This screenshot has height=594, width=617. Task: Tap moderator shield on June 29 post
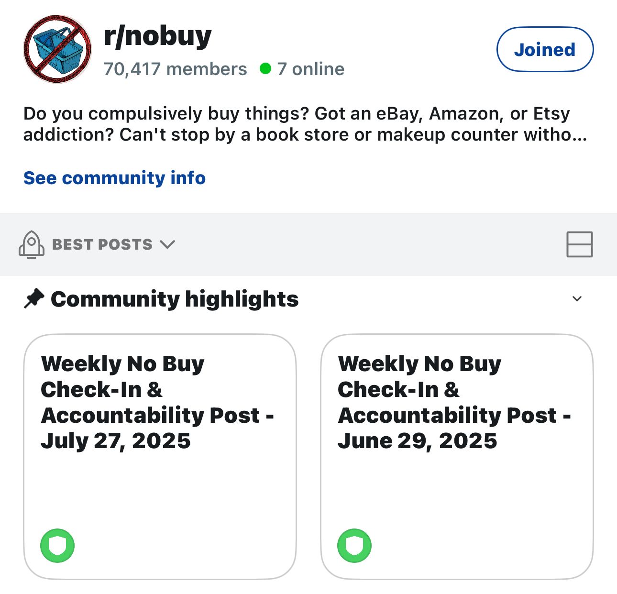pyautogui.click(x=354, y=546)
